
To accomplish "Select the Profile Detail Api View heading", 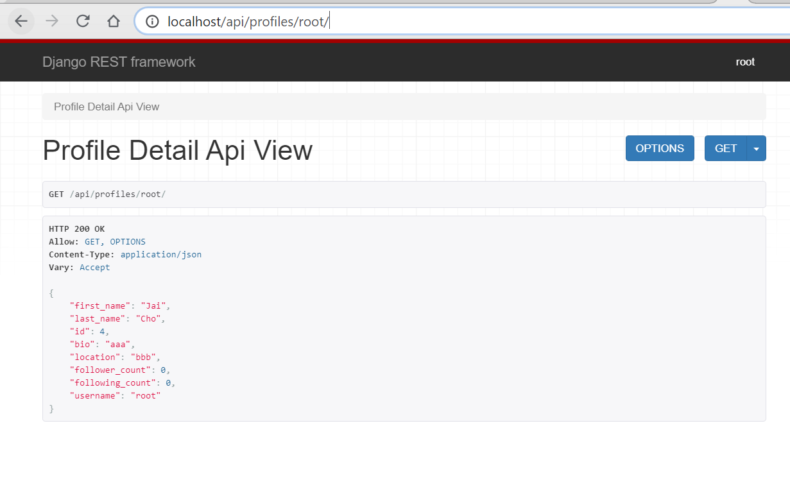I will tap(178, 151).
